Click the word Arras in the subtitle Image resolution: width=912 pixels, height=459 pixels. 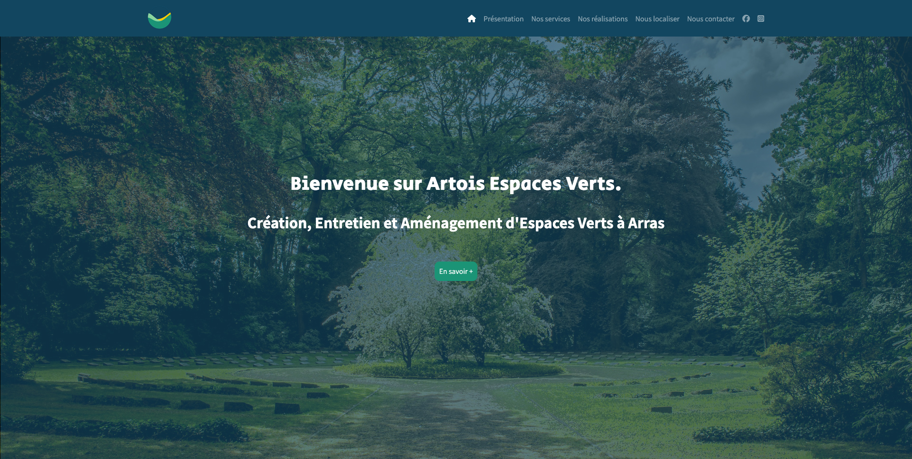coord(646,223)
